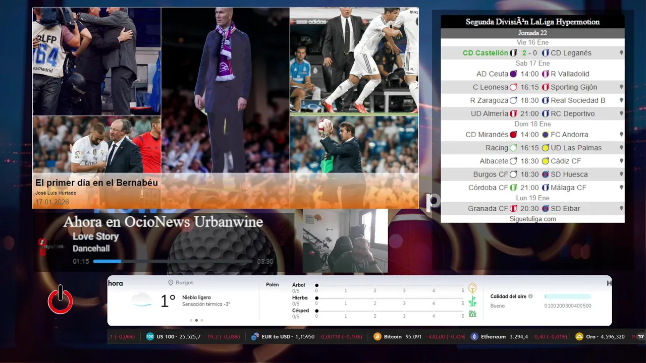Image resolution: width=646 pixels, height=363 pixels.
Task: Click the location pin beside Burgos
Action: [x=171, y=283]
